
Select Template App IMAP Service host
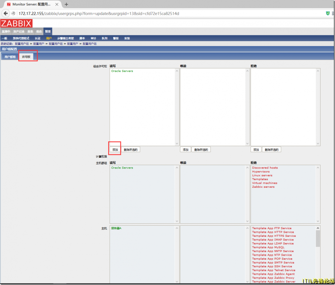pos(273,240)
